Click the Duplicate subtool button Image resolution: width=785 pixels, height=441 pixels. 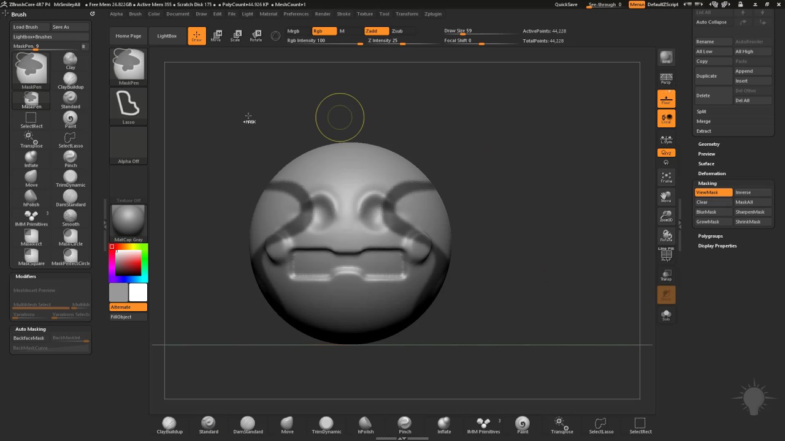click(713, 76)
